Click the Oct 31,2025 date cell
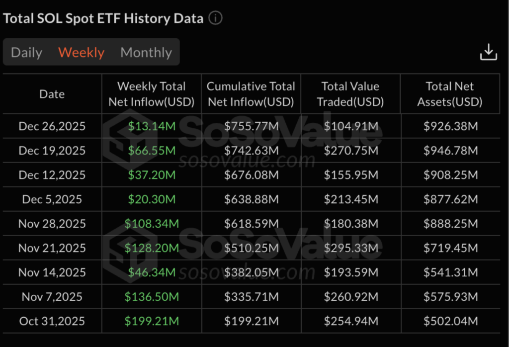This screenshot has height=347, width=509. click(52, 321)
